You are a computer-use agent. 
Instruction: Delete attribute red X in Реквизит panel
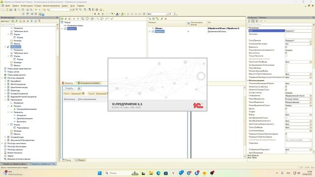click(x=166, y=19)
